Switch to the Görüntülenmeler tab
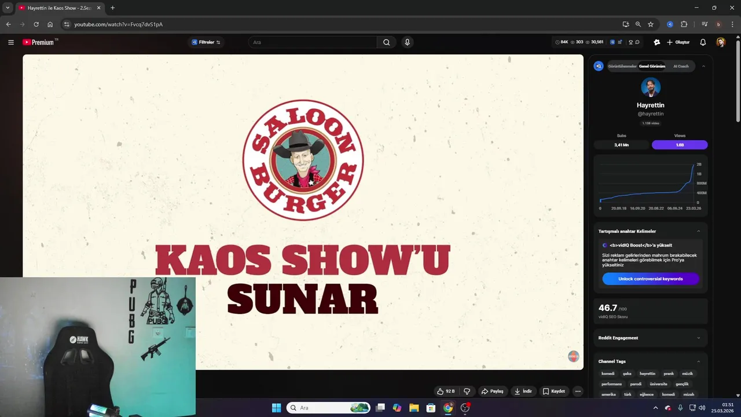Screen dimensions: 741x417 pos(622,66)
